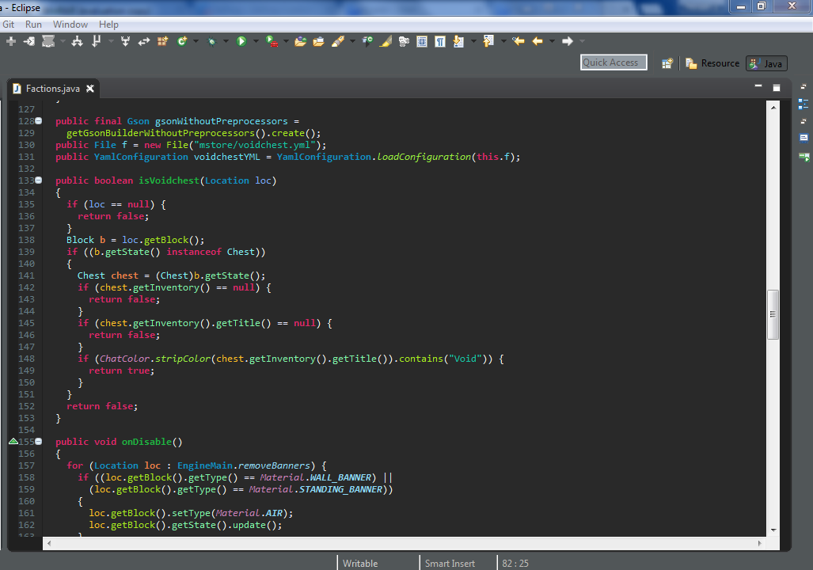Open the Next Annotation dropdown arrow
Screen dimensions: 813x570
[x=473, y=41]
